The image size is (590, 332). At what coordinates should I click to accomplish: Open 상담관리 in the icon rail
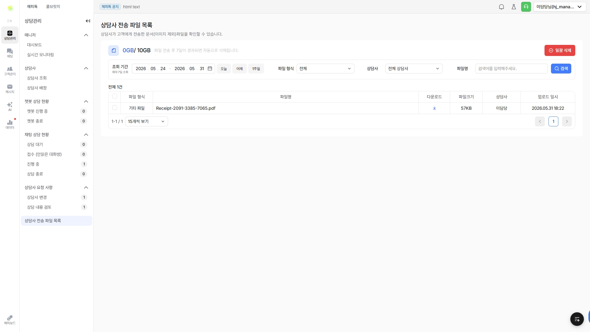click(x=10, y=35)
